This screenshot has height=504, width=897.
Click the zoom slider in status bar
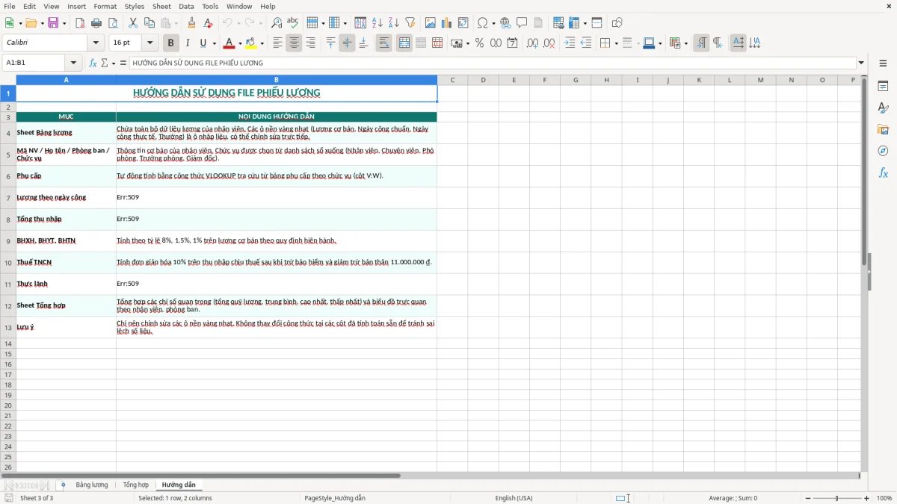tap(837, 498)
